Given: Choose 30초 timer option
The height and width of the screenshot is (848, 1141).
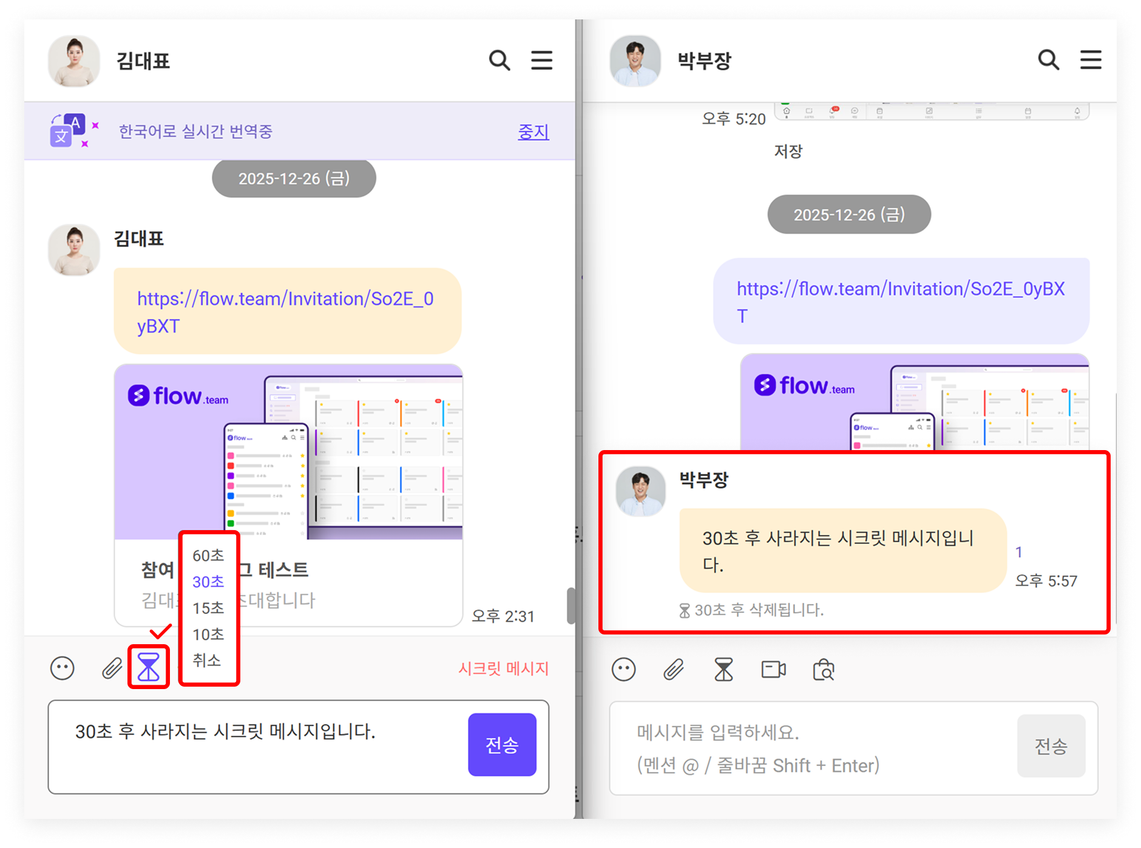Looking at the screenshot, I should point(208,582).
